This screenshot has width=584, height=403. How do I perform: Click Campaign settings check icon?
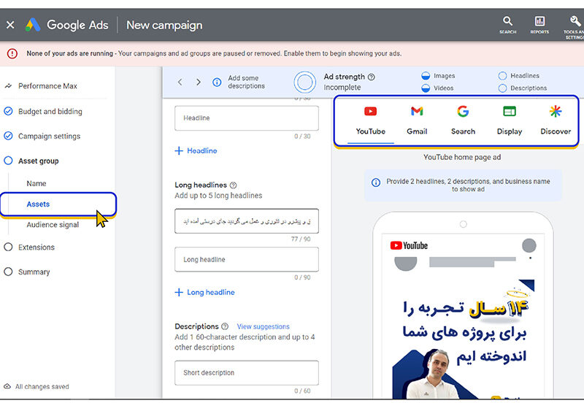click(8, 136)
